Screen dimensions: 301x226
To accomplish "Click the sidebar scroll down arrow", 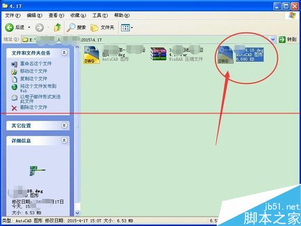I will tap(77, 213).
